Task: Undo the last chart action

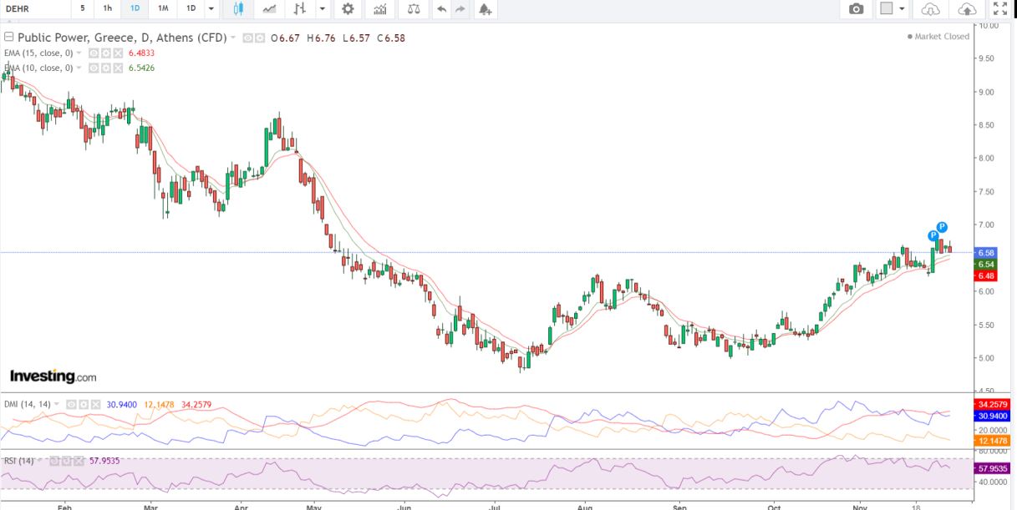Action: (x=441, y=8)
